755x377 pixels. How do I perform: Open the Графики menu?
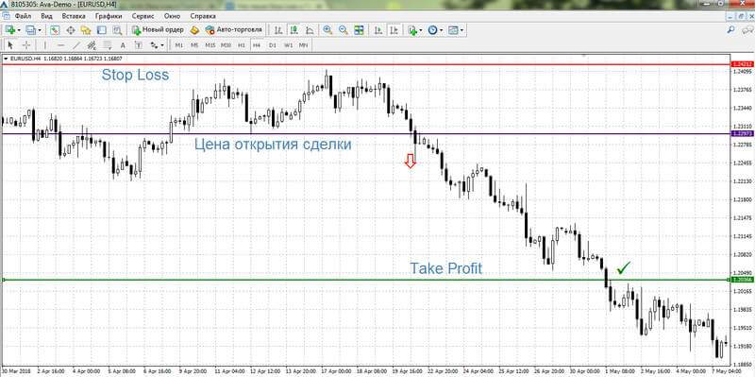pyautogui.click(x=109, y=16)
